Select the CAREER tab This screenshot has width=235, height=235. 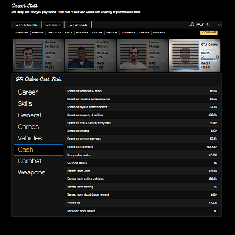point(52,25)
